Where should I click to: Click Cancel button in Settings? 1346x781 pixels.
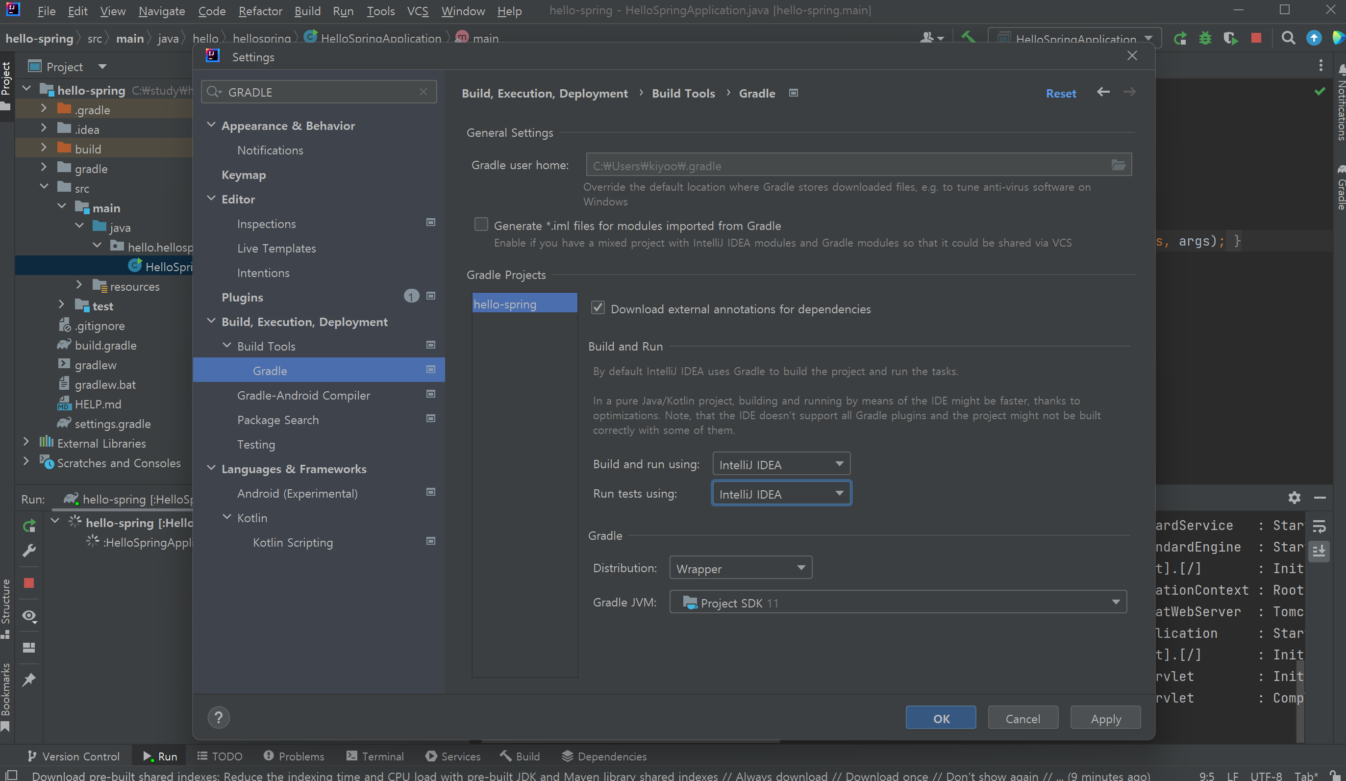1023,718
